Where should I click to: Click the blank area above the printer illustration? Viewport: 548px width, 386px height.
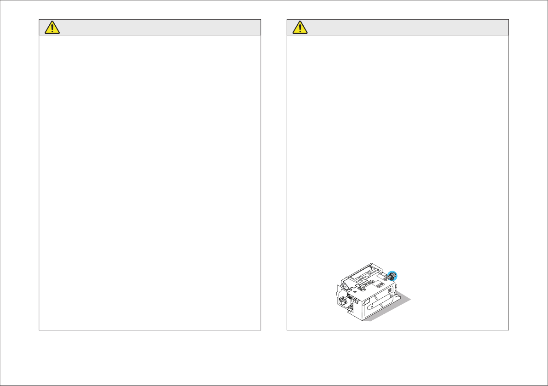398,147
